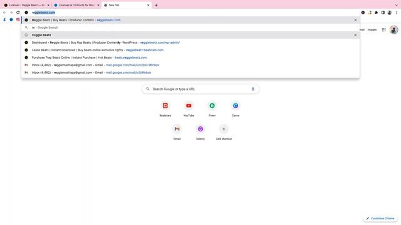This screenshot has height=225, width=401.
Task: Toggle the side panel icon
Action: [383, 12]
